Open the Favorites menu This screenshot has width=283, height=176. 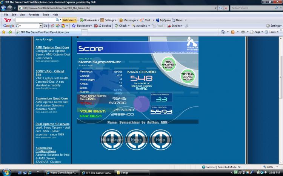(34, 14)
